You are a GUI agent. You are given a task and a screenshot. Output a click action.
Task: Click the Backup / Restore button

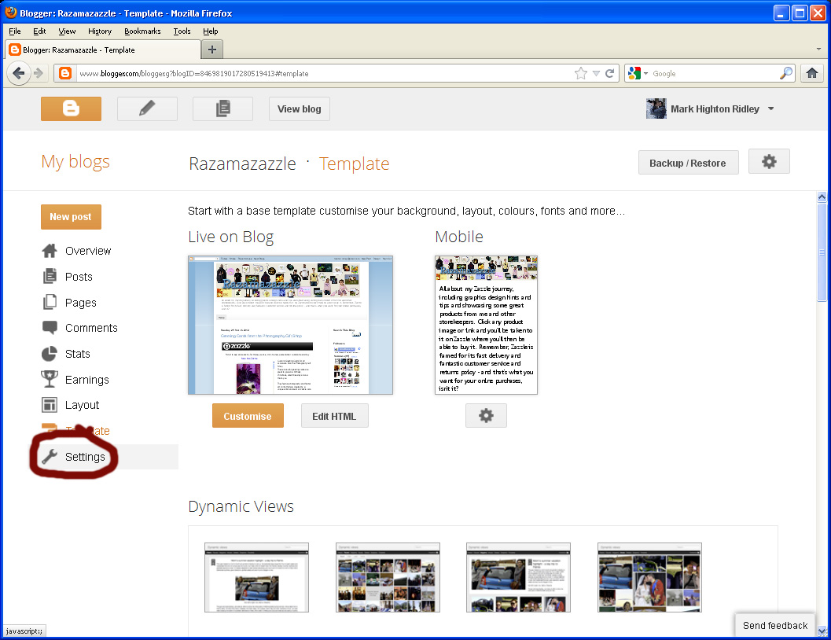pos(688,163)
